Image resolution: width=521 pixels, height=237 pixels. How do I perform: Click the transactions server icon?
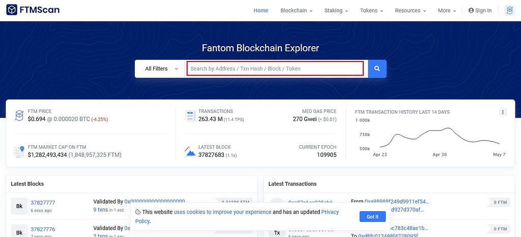190,116
